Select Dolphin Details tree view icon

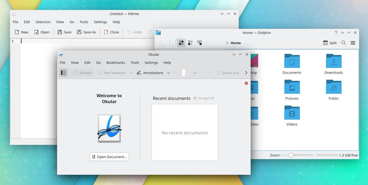199,43
